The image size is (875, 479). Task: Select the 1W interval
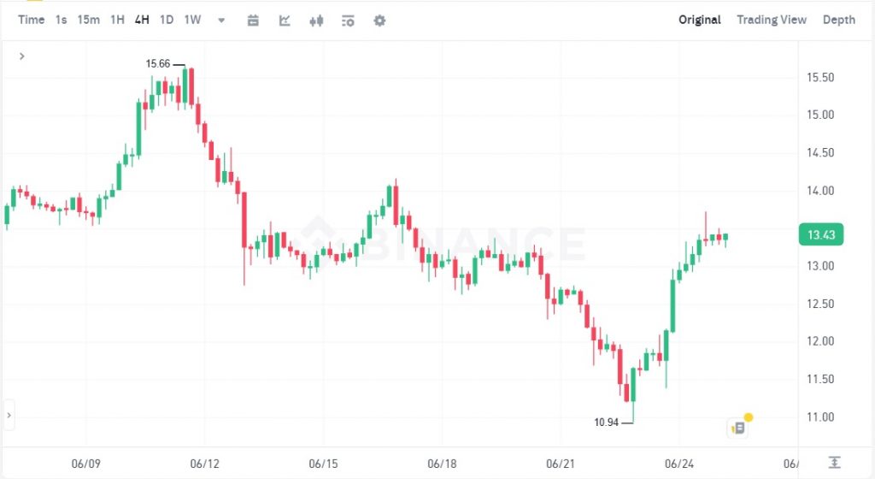pos(193,20)
